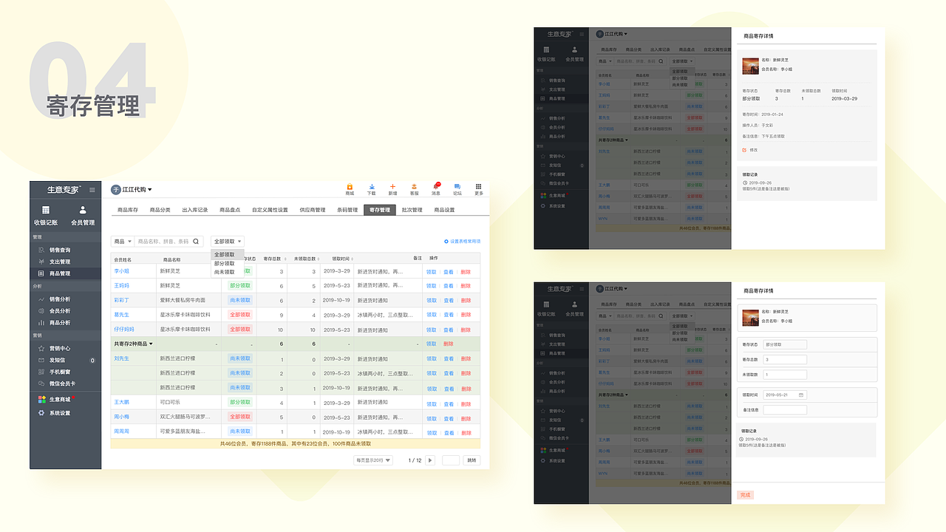This screenshot has height=532, width=946.
Task: Collapse 共寄存2种商品 group row in large window
Action: tap(133, 344)
